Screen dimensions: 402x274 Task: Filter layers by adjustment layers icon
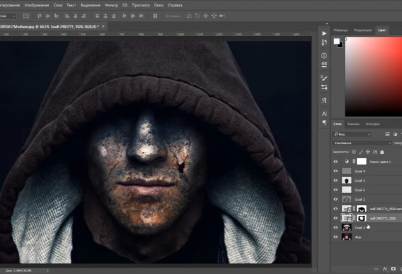coord(395,134)
